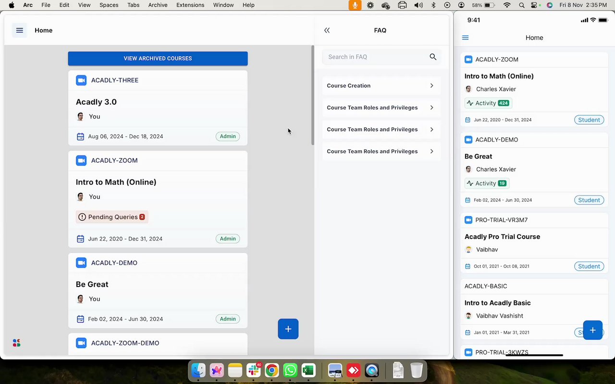Launch Google Chrome from the dock

(x=271, y=371)
